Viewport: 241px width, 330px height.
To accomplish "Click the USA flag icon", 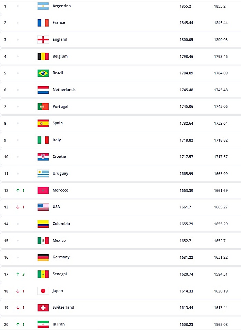I will coord(43,207).
